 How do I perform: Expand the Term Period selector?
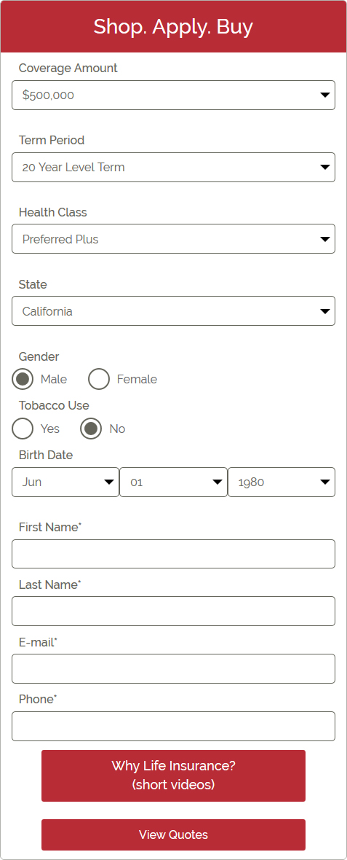coord(173,168)
